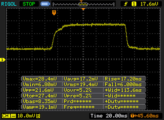The image size is (164, 120).
Task: Click the 17.6mV trigger level readout
Action: tap(150, 4)
